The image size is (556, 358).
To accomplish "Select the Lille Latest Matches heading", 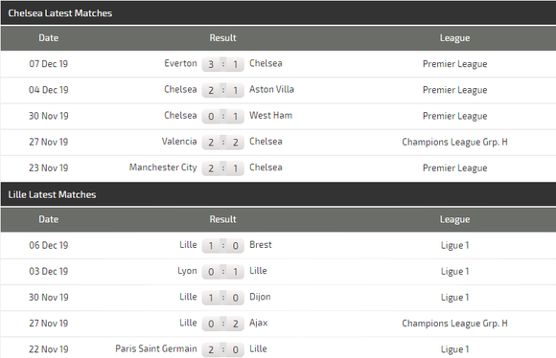I will (x=52, y=194).
